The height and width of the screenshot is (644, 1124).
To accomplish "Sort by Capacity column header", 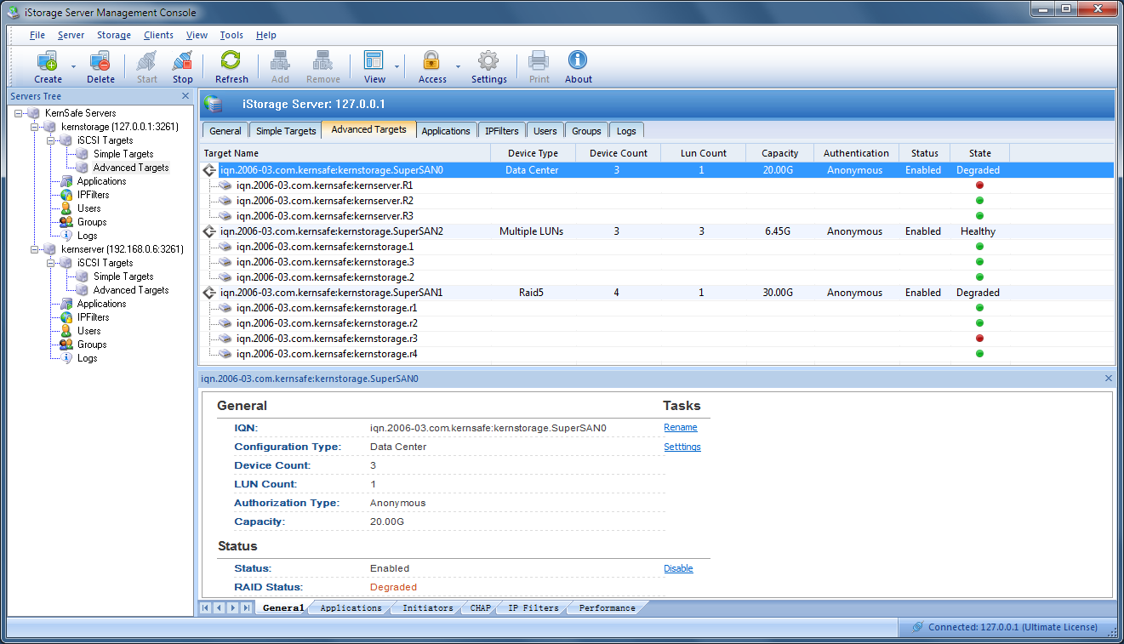I will [780, 153].
